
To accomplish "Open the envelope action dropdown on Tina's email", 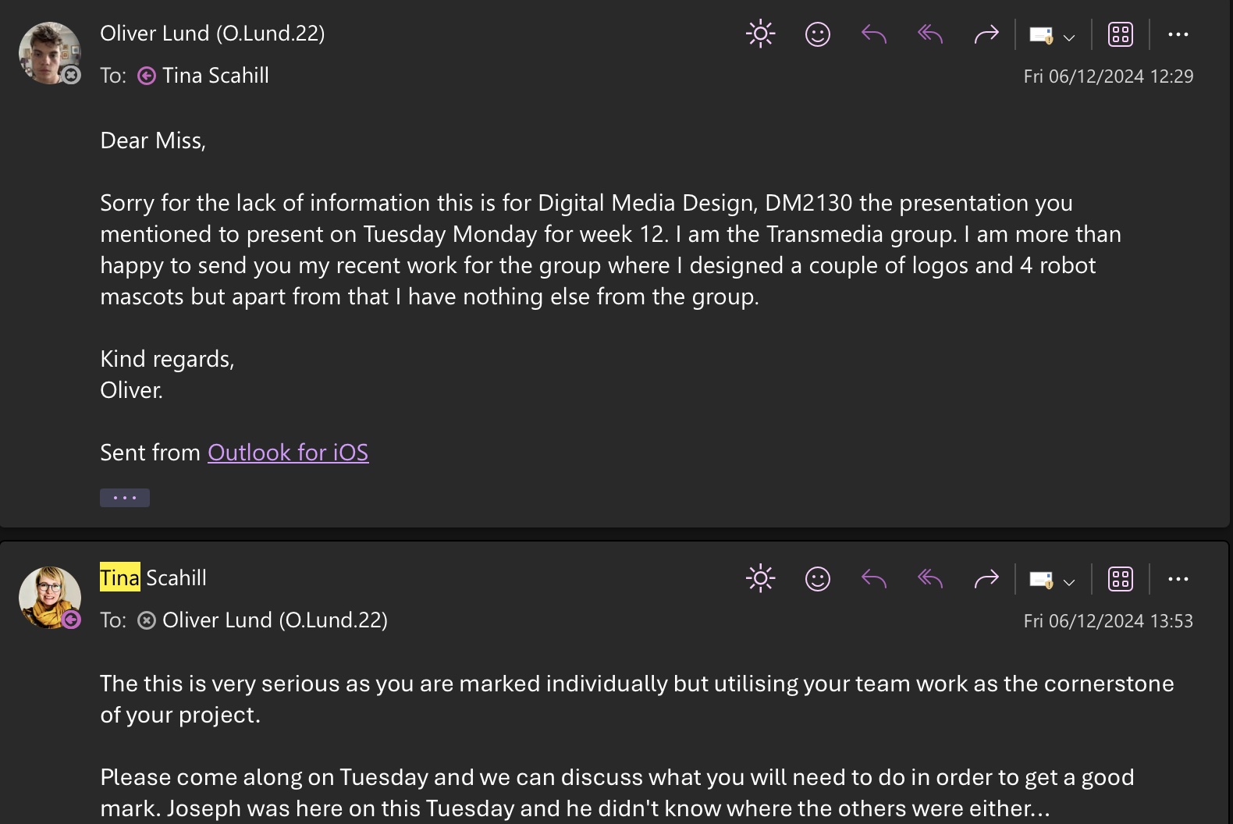I will tap(1052, 581).
